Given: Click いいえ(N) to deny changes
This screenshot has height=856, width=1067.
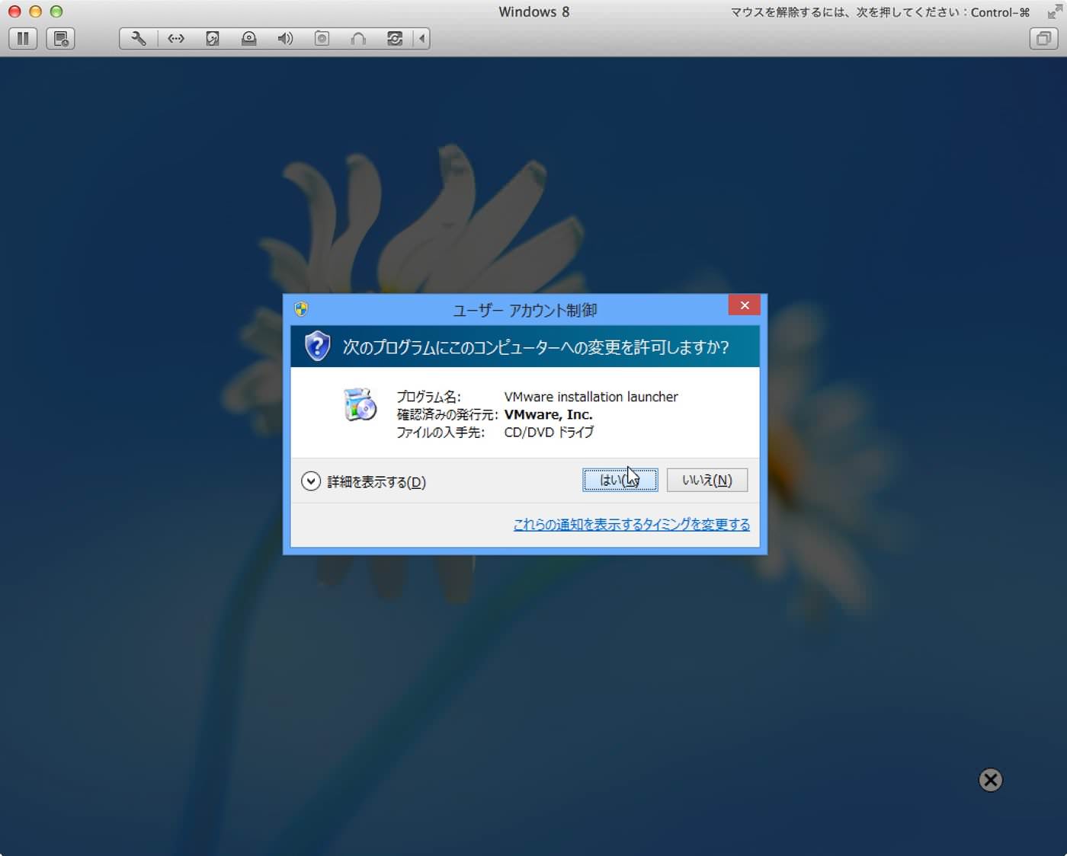Looking at the screenshot, I should 707,480.
